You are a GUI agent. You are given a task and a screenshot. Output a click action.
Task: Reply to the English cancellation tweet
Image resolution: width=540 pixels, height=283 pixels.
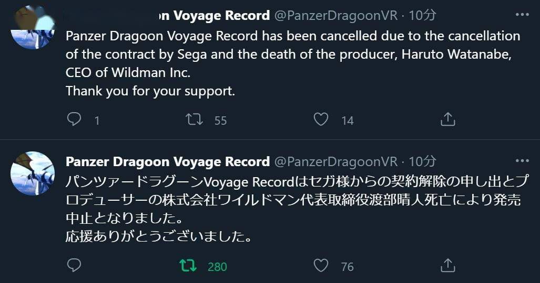click(x=75, y=120)
